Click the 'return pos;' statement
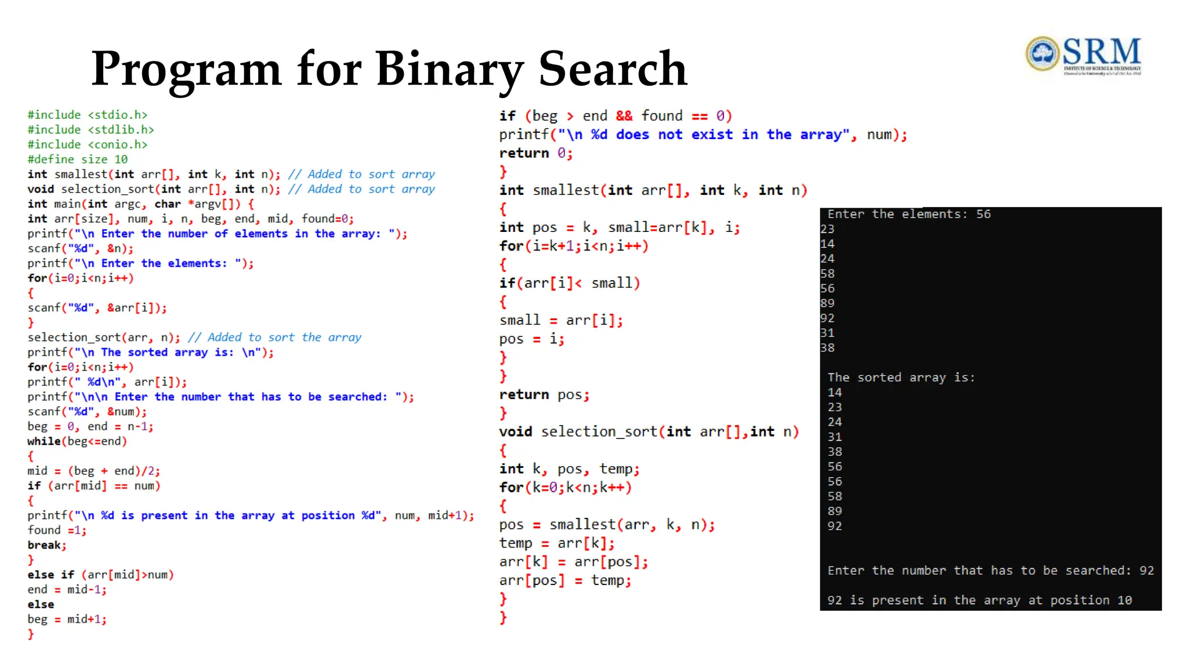The width and height of the screenshot is (1188, 668). click(544, 395)
